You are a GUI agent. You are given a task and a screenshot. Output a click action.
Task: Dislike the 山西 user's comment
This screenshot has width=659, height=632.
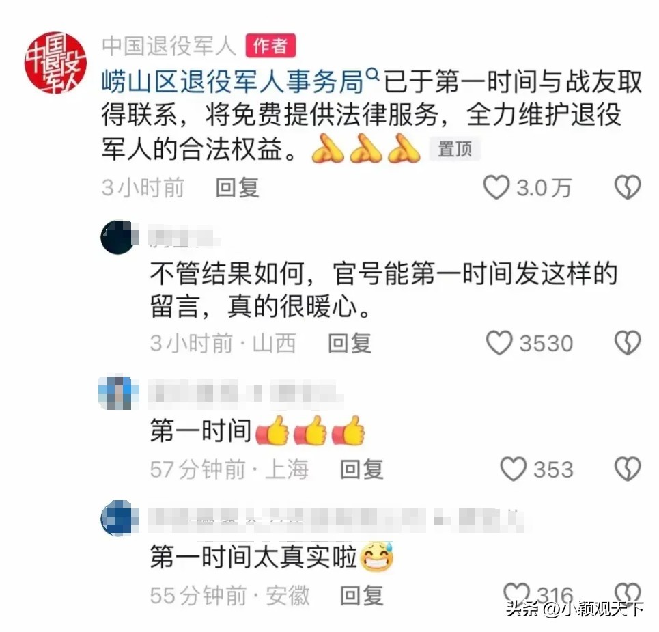[628, 343]
